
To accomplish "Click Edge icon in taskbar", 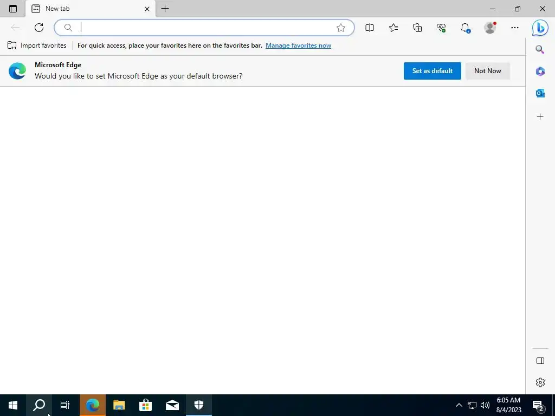I will (92, 405).
